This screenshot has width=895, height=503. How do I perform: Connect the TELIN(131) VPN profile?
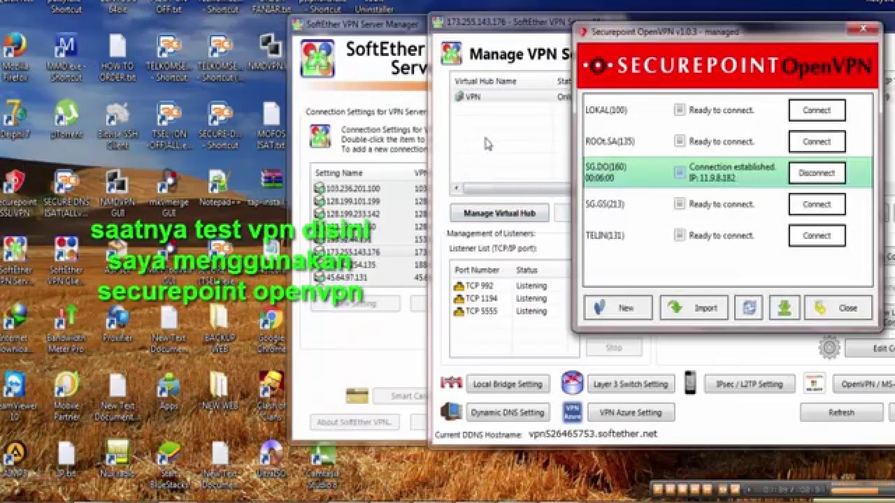(817, 235)
